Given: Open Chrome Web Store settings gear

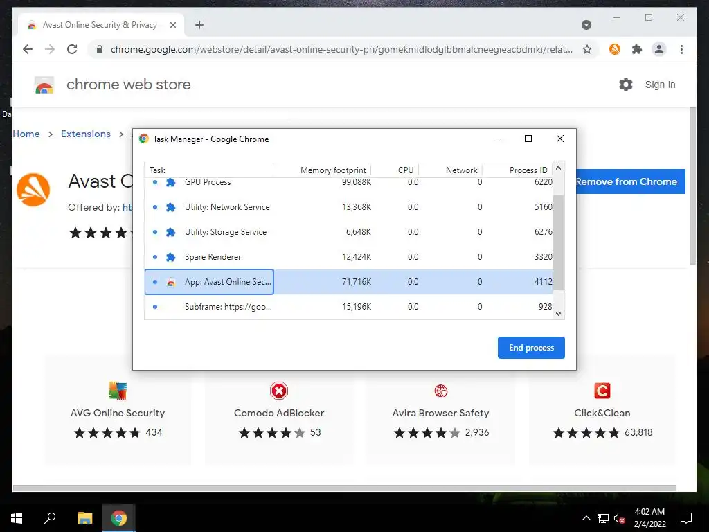Looking at the screenshot, I should point(626,85).
